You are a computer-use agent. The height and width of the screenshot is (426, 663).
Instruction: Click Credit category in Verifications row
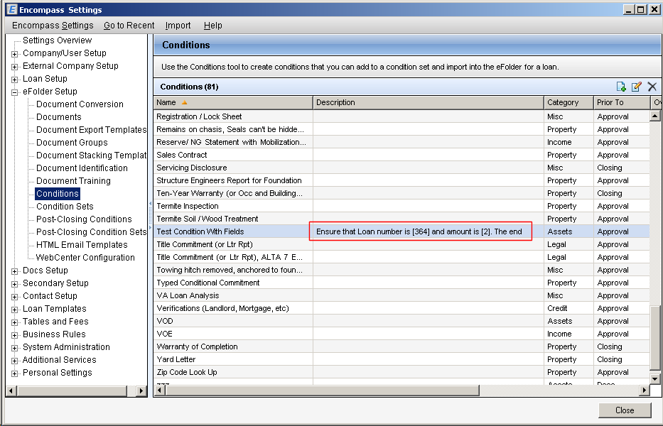(x=557, y=309)
